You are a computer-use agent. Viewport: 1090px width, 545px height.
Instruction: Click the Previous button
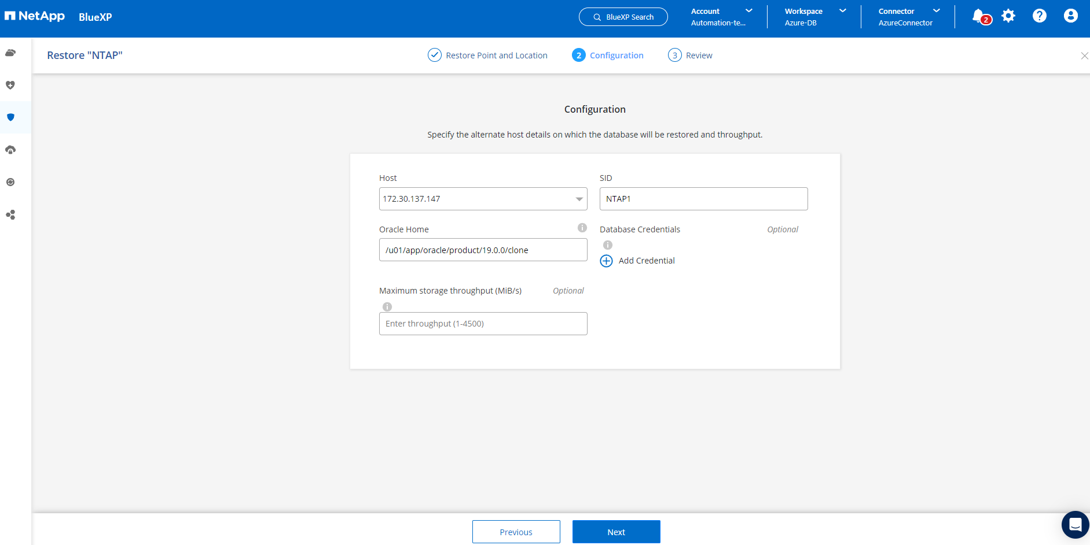(x=516, y=532)
